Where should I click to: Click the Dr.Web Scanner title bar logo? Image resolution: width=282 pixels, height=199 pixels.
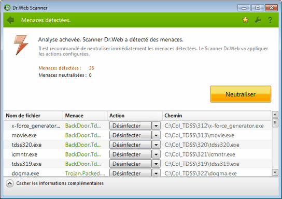coord(7,8)
